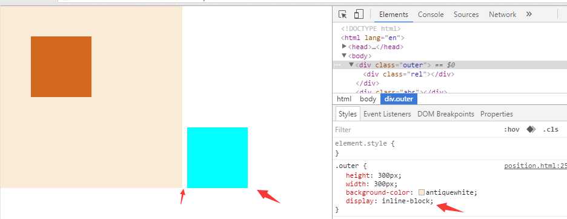
Task: Open the Network tab
Action: point(502,15)
